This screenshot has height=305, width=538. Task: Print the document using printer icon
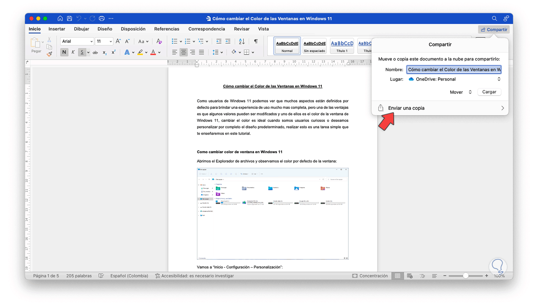[102, 18]
